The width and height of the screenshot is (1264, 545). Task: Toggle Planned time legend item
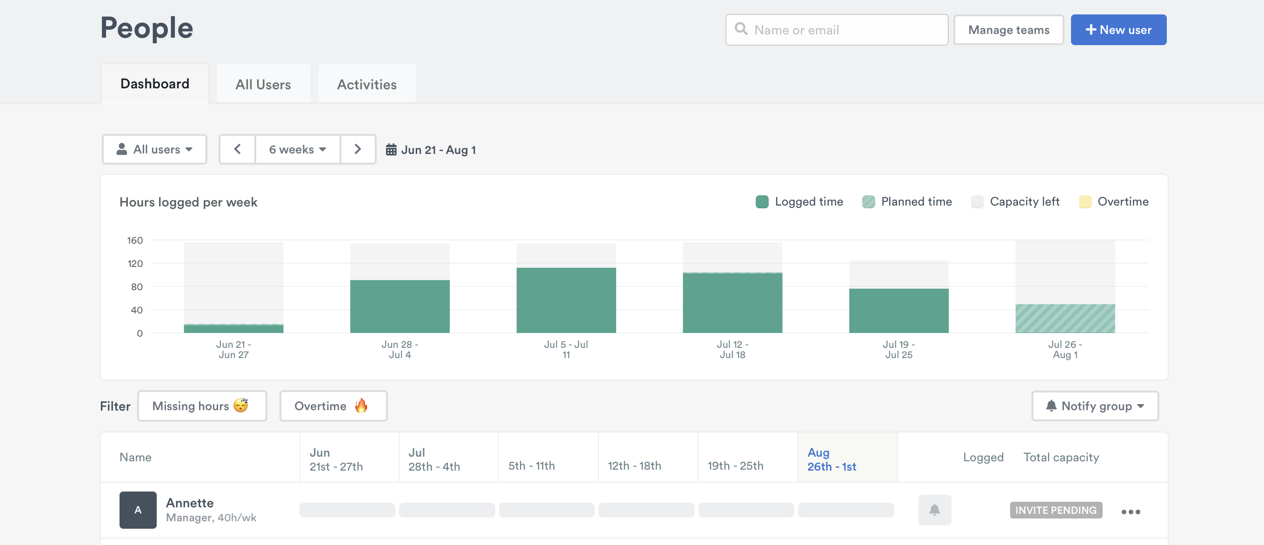[907, 202]
